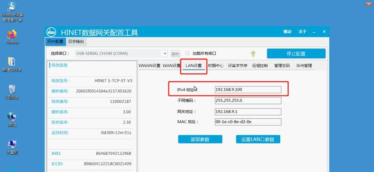Open the WWAN设置 tab
This screenshot has height=172, width=374.
pos(150,66)
